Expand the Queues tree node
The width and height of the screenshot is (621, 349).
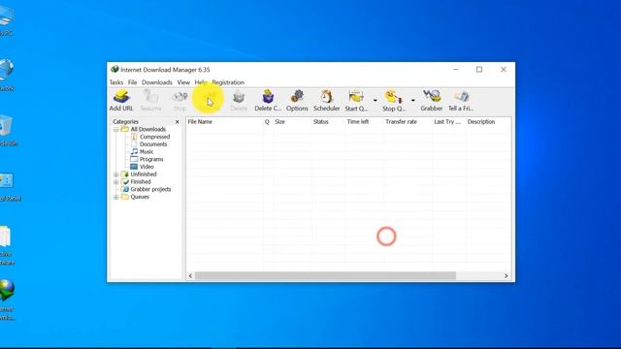[x=116, y=197]
